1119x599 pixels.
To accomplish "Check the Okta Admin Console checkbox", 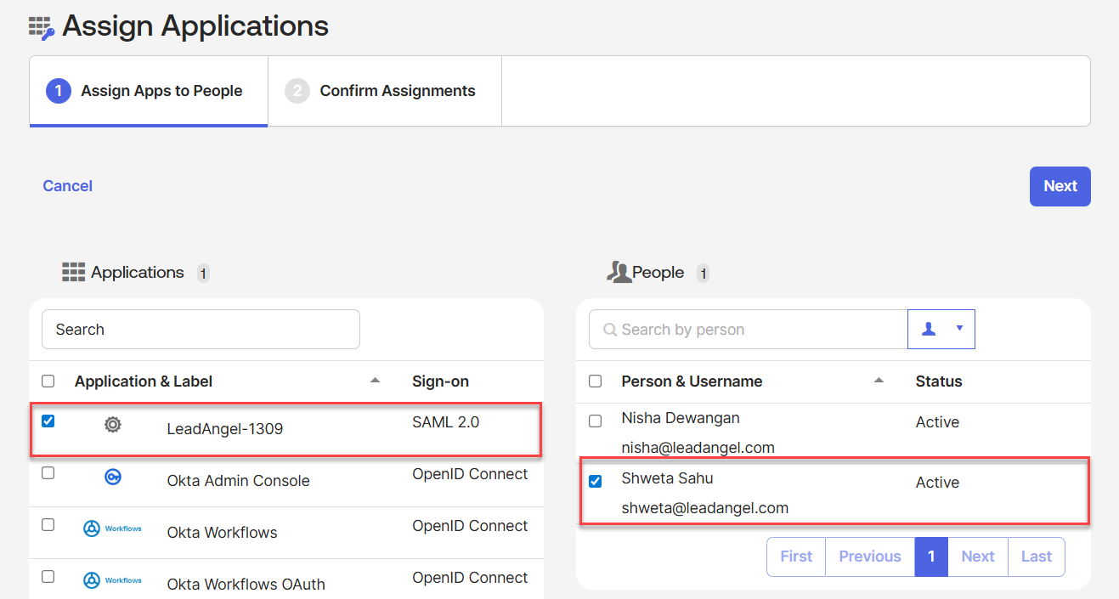I will (x=48, y=473).
